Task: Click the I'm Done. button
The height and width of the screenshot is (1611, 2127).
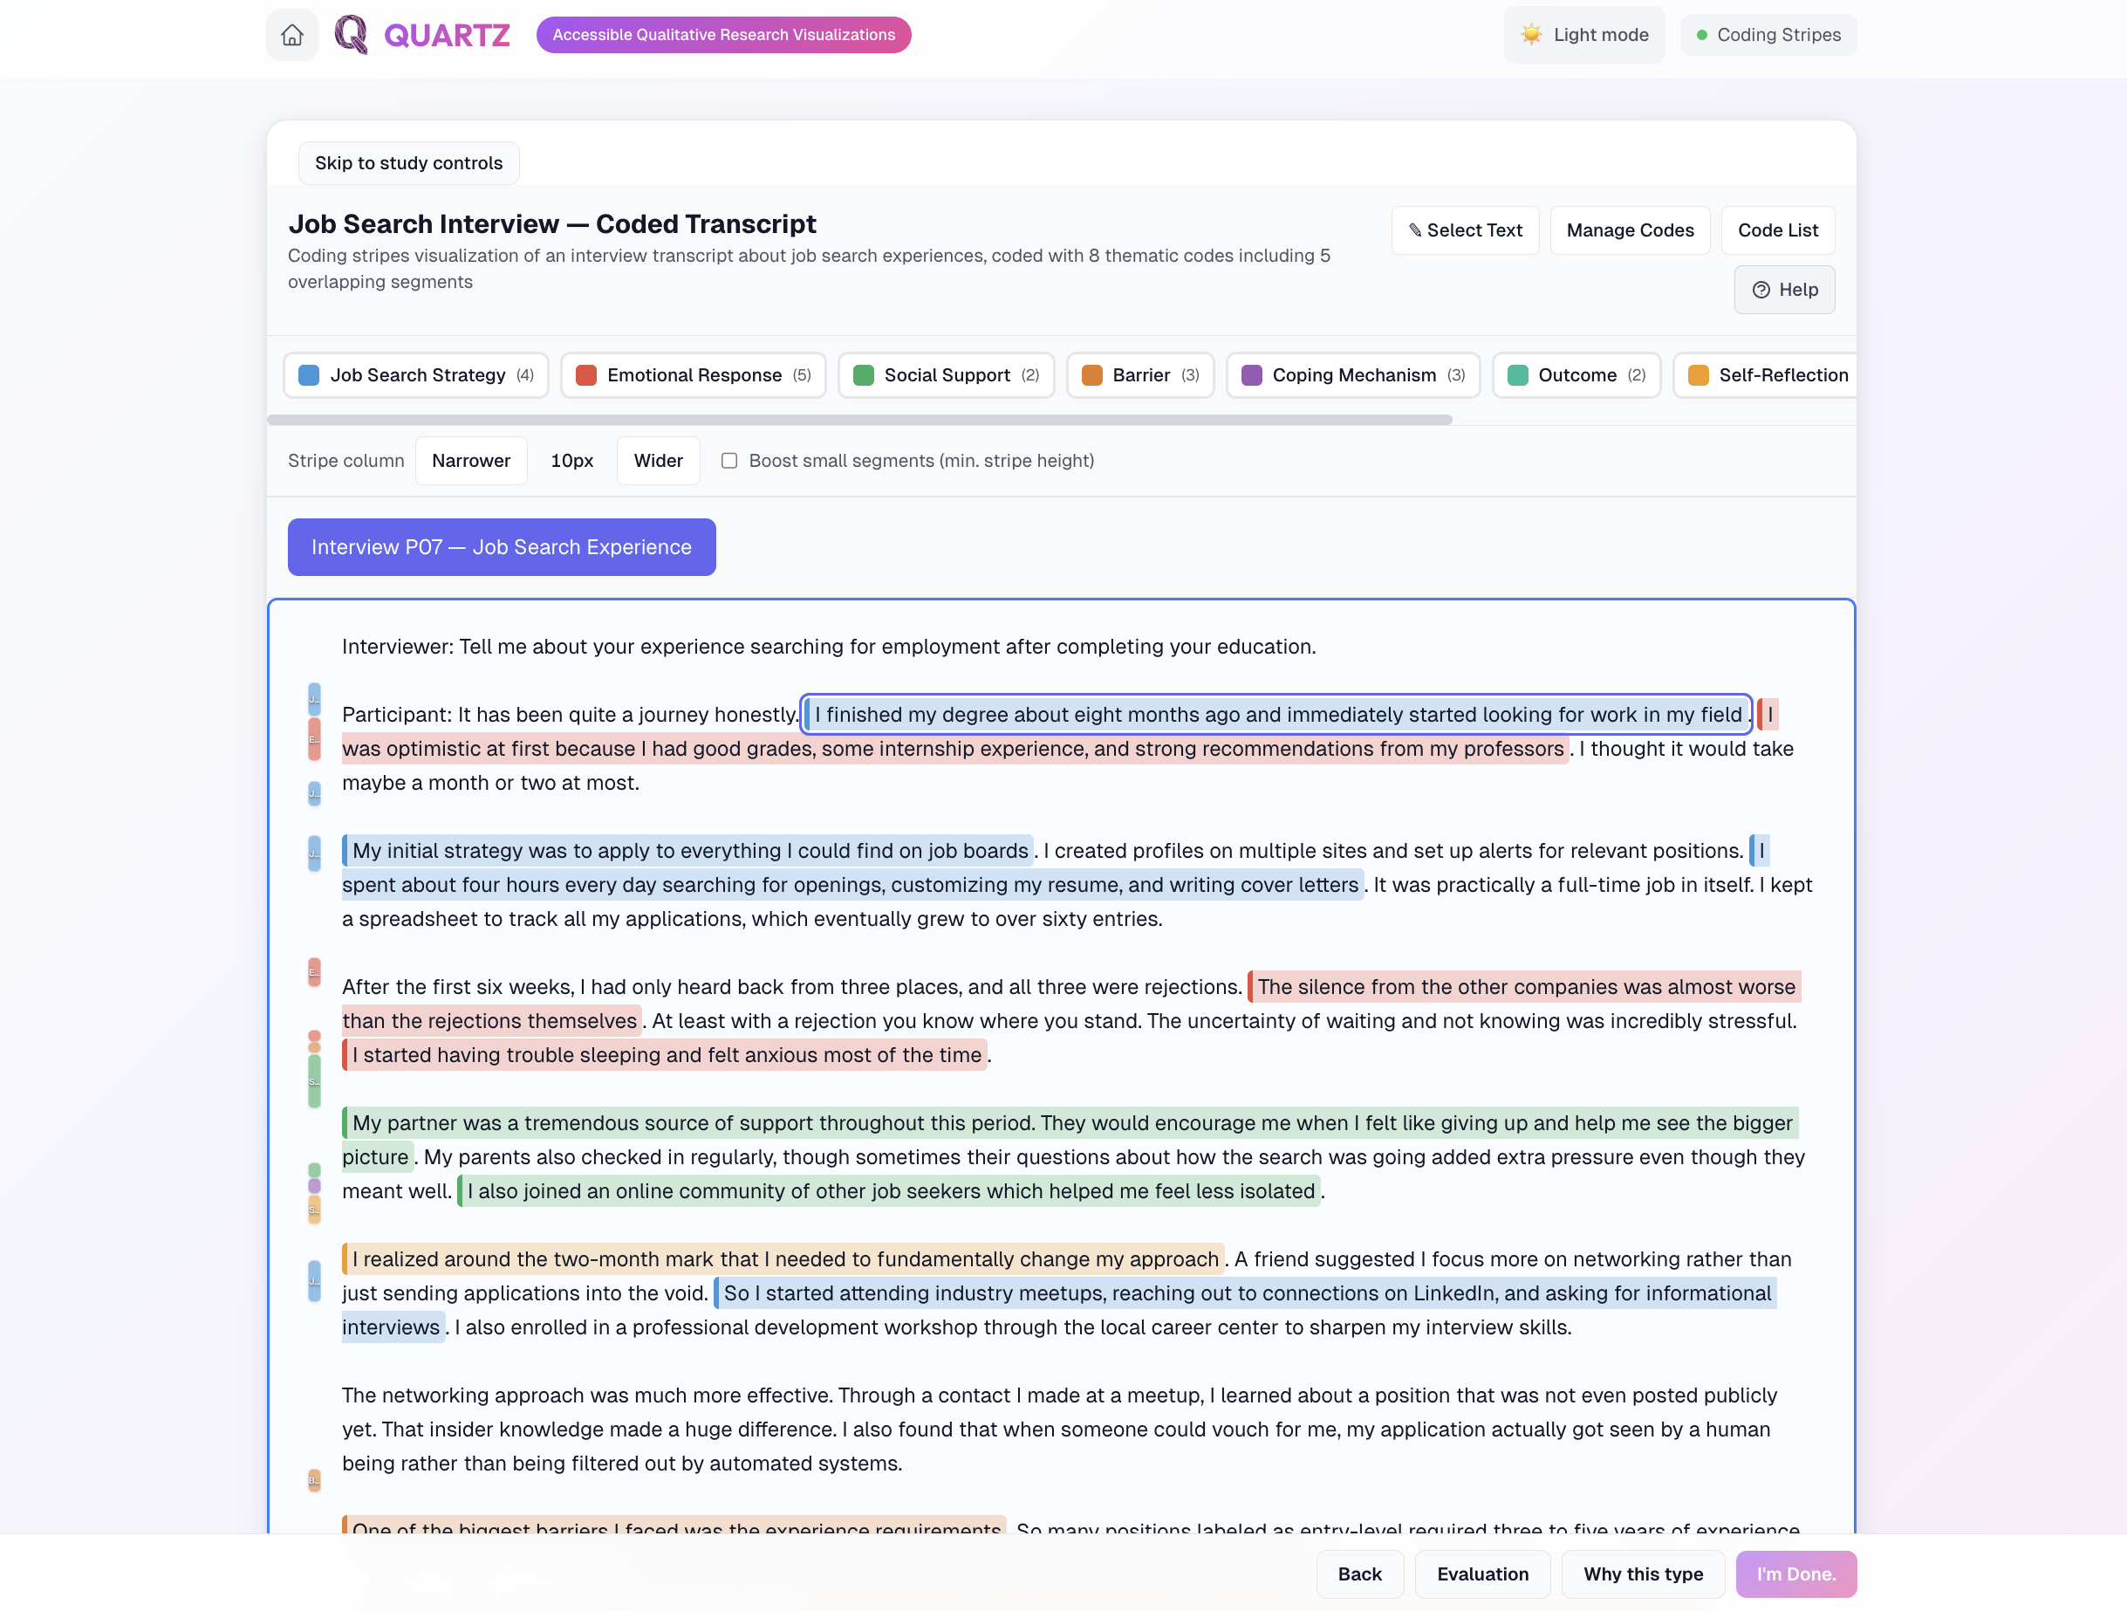Action: pos(1796,1574)
